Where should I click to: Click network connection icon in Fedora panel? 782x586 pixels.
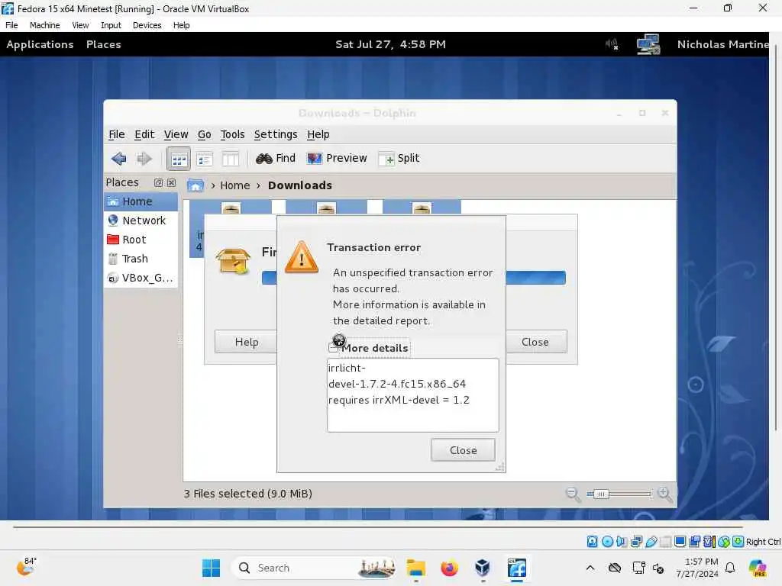(x=648, y=44)
